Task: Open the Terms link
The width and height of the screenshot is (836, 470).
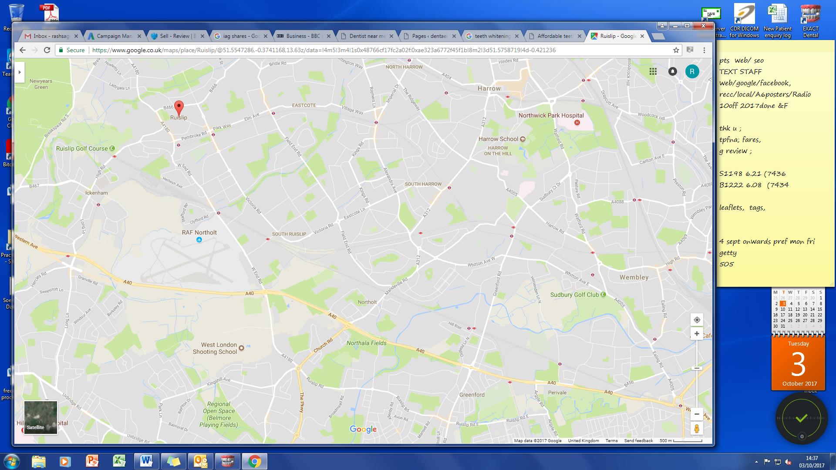Action: point(612,440)
